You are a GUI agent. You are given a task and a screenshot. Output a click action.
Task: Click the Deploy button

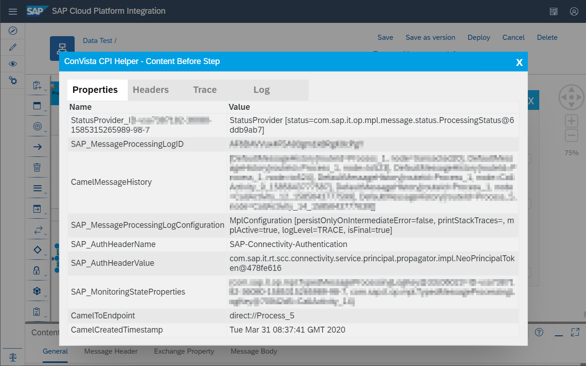pos(479,38)
